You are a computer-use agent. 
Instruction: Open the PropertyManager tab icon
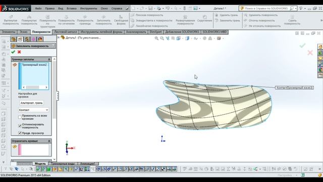point(20,39)
